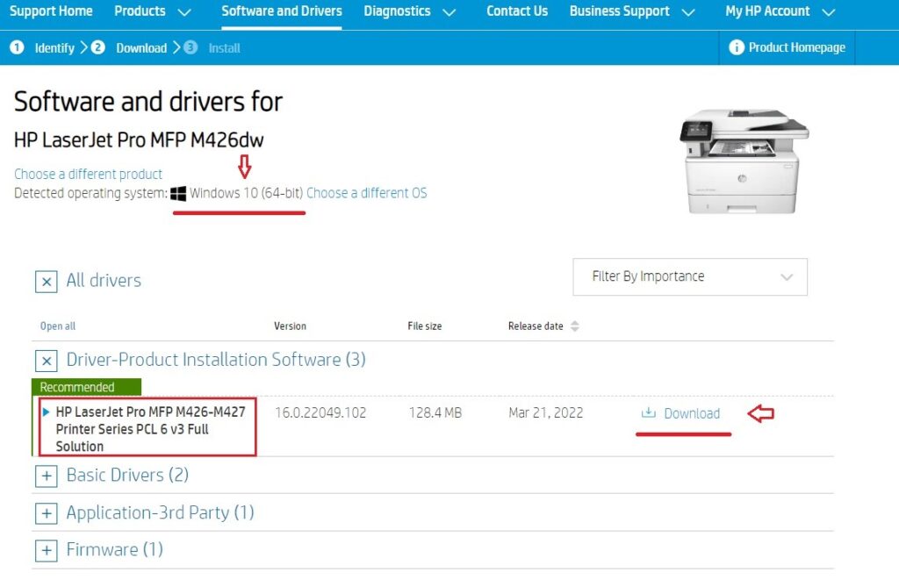
Task: Click the File size column header
Action: [x=425, y=326]
